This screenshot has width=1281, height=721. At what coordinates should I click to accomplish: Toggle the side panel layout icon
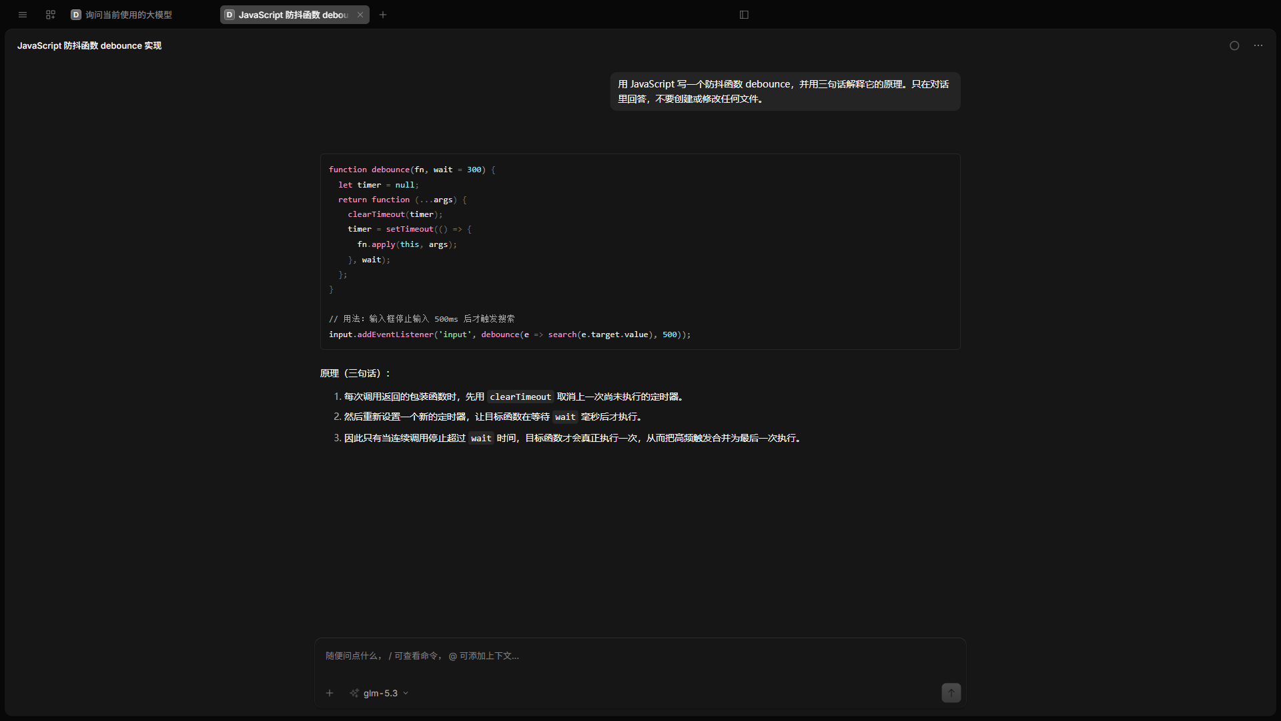tap(744, 15)
